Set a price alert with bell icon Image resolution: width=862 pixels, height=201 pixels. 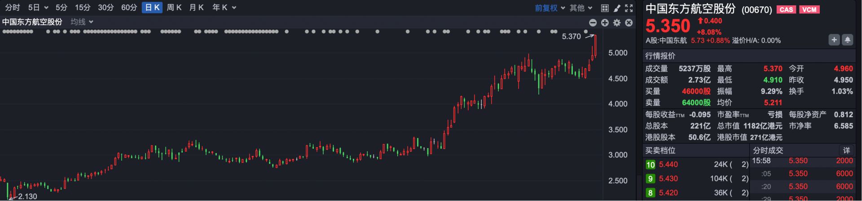[847, 40]
